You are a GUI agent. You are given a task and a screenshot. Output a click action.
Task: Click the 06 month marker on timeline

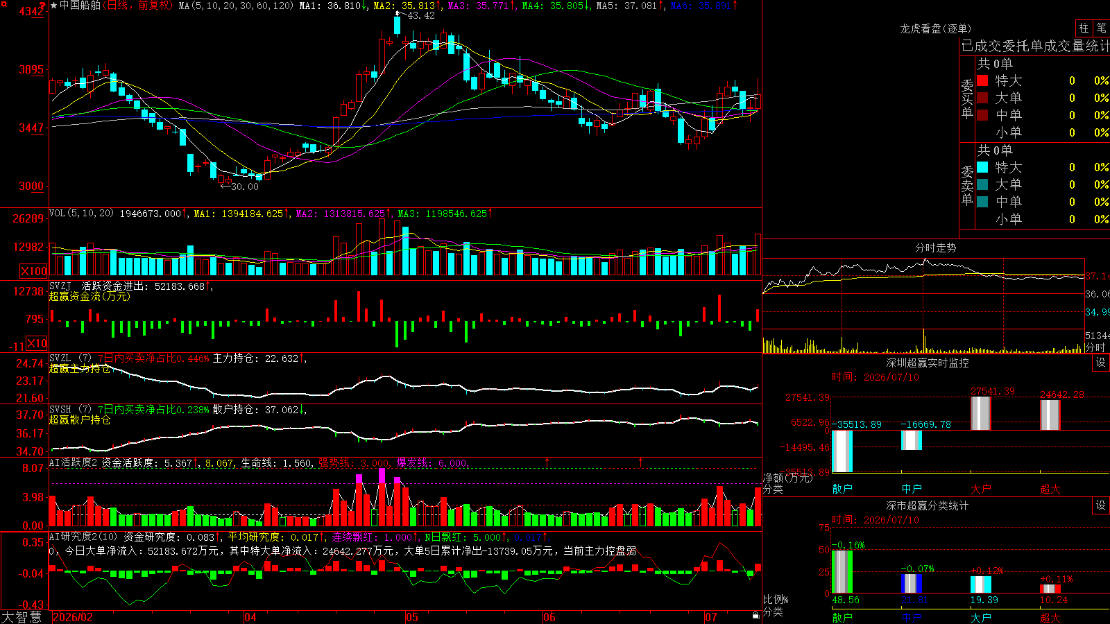549,617
